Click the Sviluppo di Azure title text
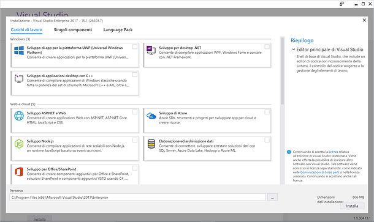 pyautogui.click(x=173, y=113)
